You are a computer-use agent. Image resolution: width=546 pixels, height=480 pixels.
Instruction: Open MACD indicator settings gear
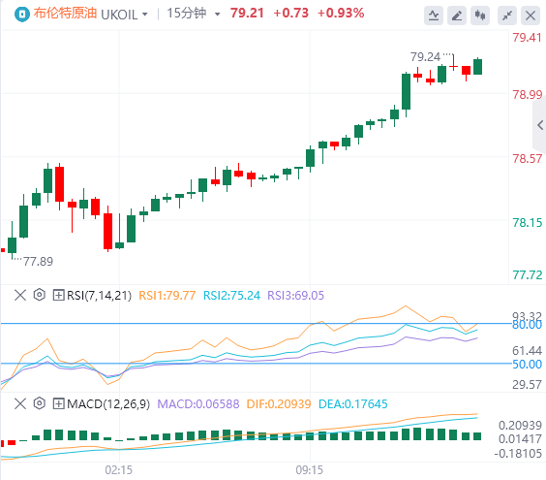[40, 403]
